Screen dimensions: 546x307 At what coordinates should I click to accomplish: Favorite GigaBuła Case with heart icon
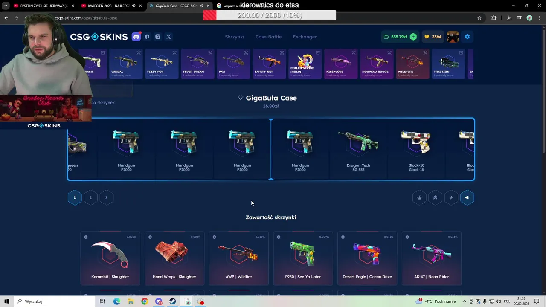(241, 98)
